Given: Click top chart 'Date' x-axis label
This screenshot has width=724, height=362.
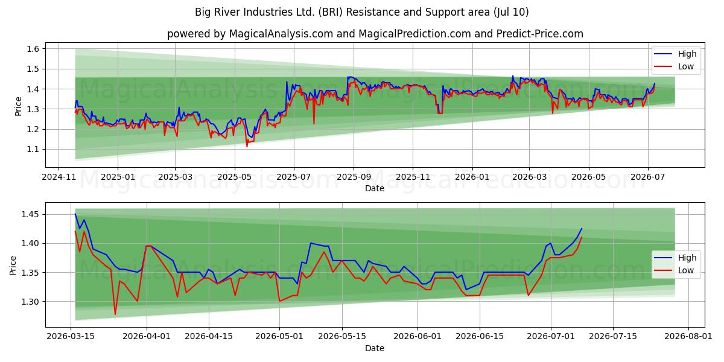Looking at the screenshot, I should pos(375,188).
